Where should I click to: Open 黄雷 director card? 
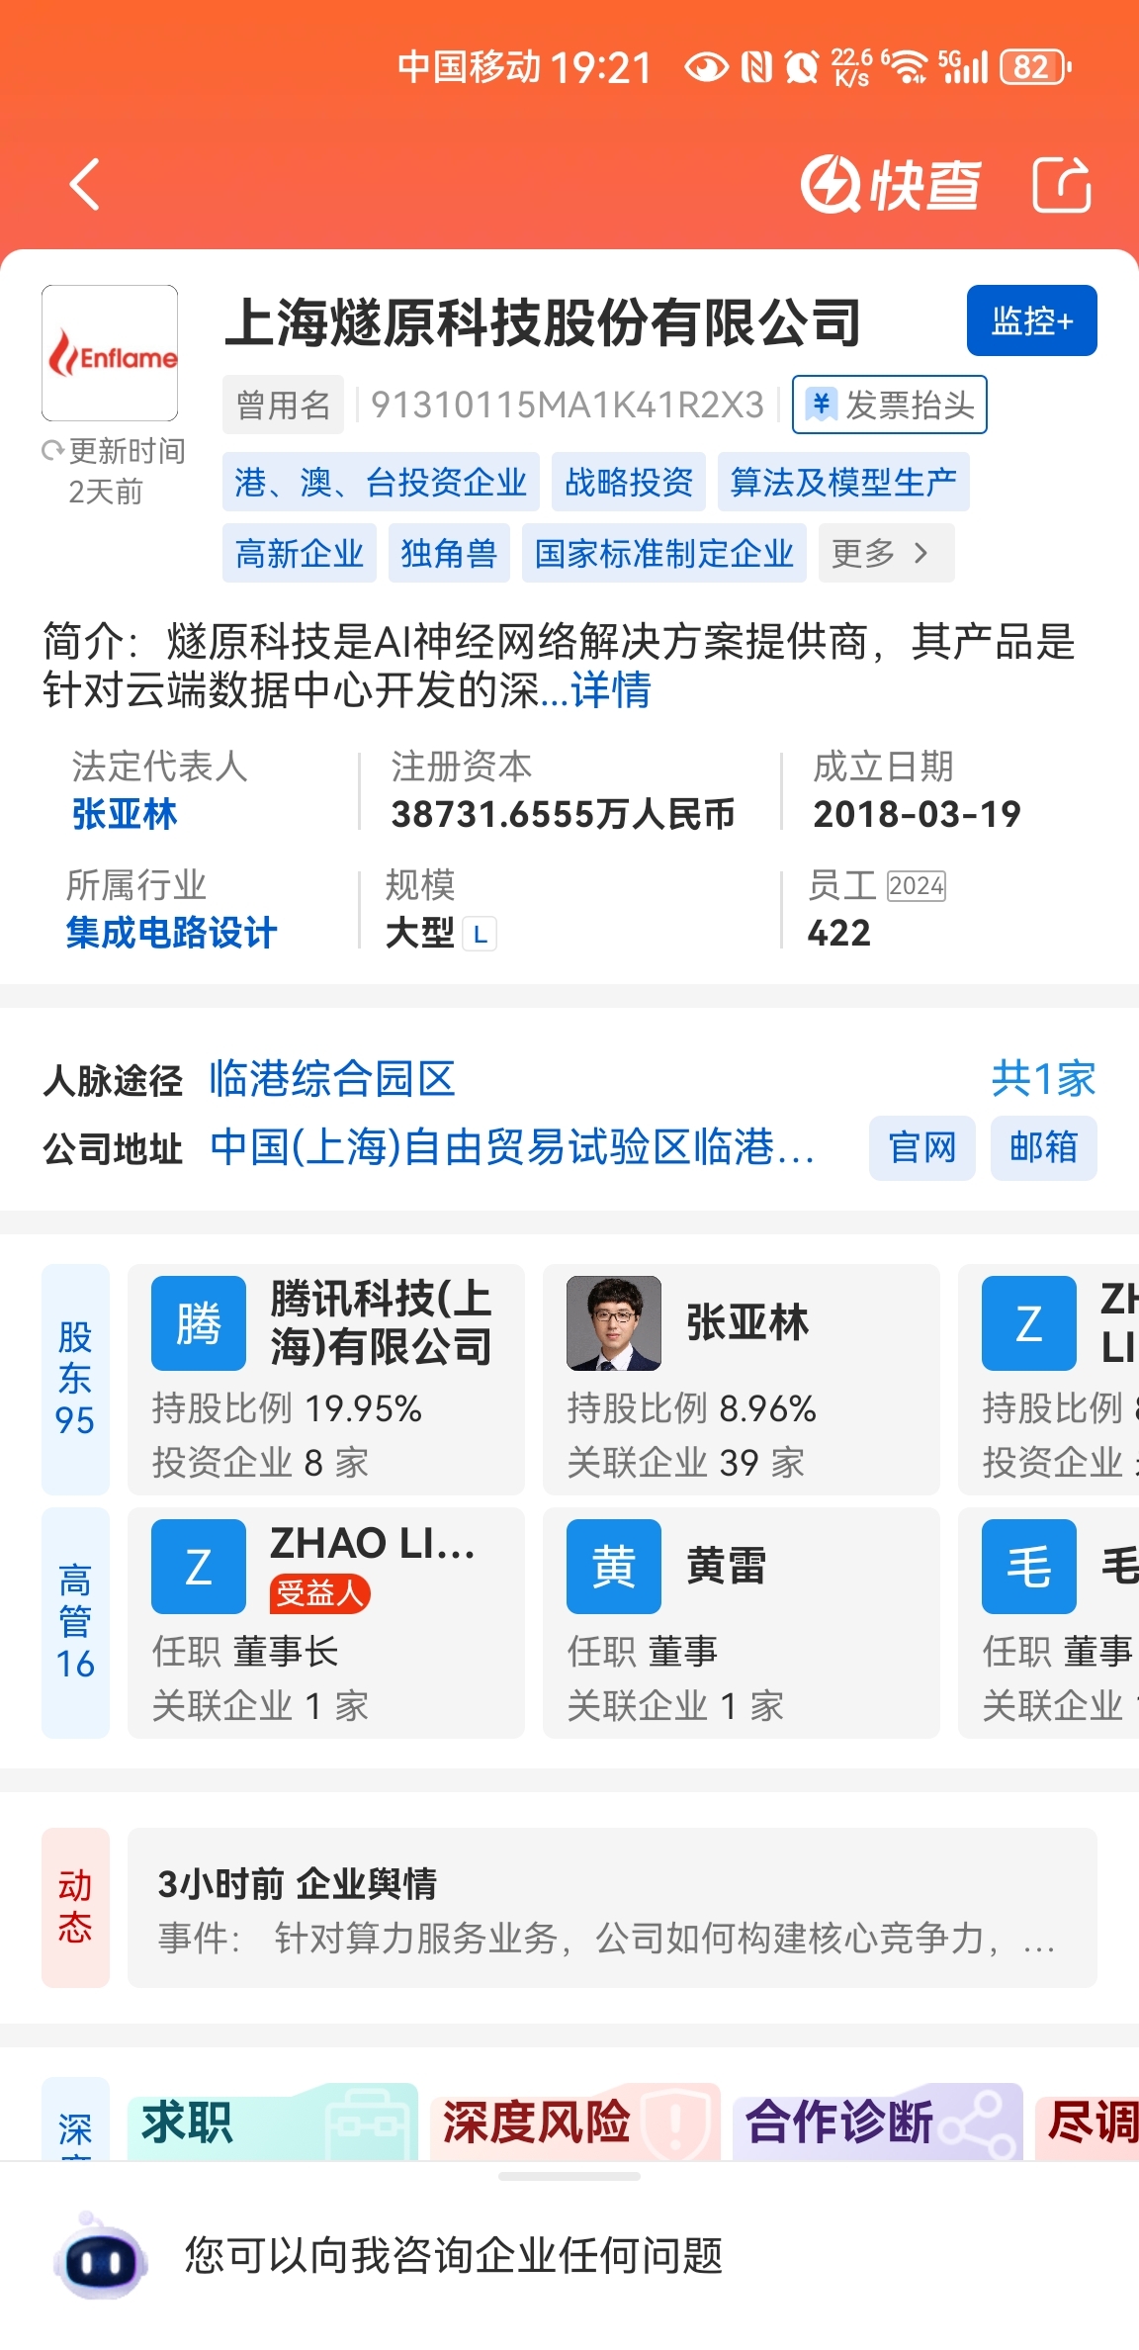742,1622
